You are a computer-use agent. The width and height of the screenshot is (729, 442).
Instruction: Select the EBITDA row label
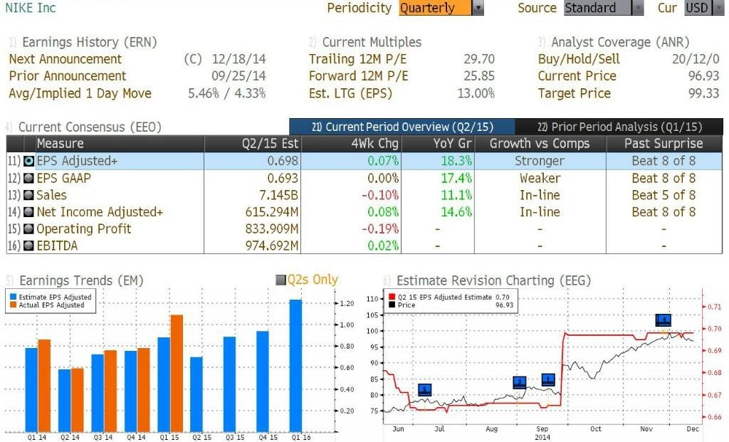pyautogui.click(x=57, y=246)
